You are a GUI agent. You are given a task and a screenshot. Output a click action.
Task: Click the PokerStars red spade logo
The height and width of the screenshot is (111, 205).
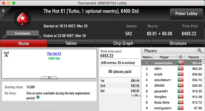pos(23,19)
